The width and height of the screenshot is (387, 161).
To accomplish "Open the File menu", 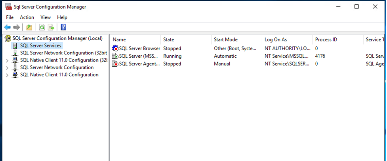I will (10, 17).
